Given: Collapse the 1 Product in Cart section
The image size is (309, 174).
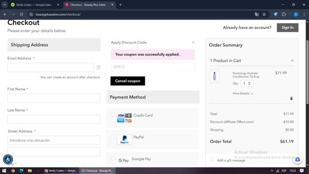Looking at the screenshot, I should point(292,61).
